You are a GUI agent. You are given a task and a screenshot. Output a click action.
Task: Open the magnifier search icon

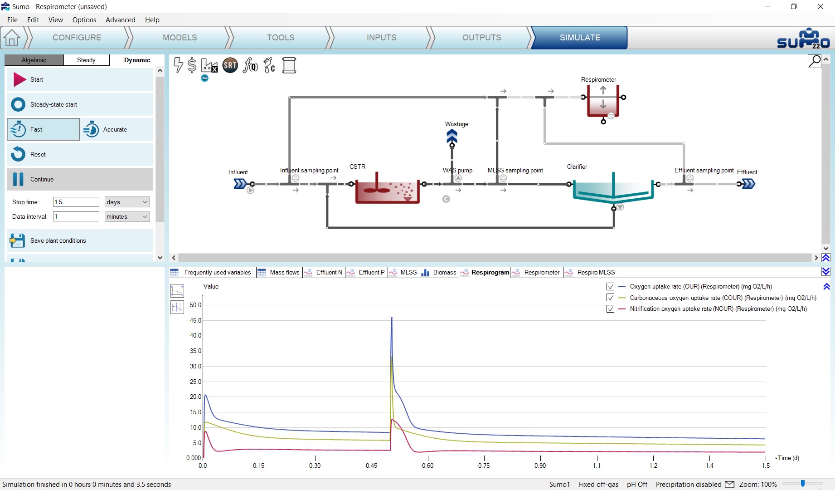coord(815,61)
